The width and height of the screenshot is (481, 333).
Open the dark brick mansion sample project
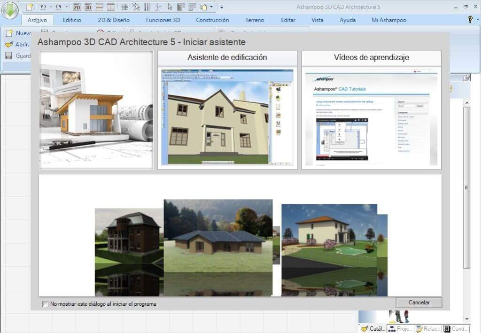pos(129,252)
